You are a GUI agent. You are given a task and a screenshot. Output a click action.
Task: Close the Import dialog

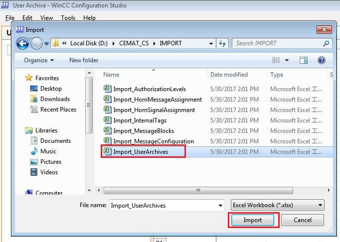pos(324,29)
